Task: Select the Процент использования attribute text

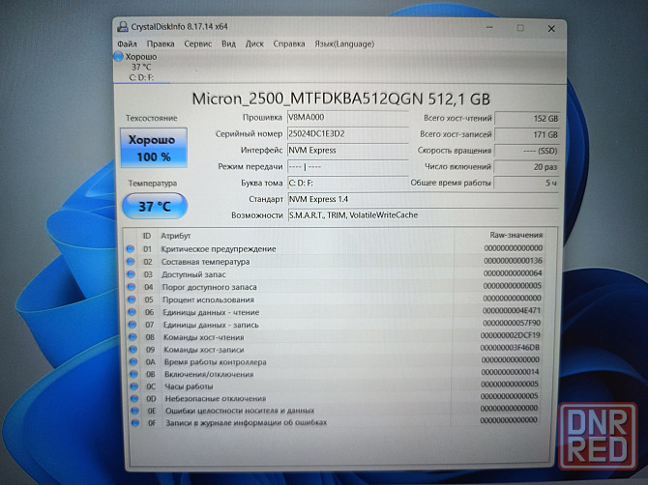Action: pyautogui.click(x=208, y=300)
